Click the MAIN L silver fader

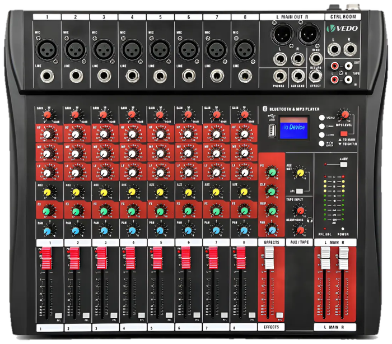click(325, 258)
